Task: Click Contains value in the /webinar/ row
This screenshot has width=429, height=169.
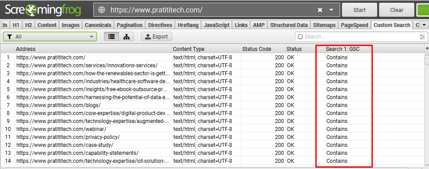Action: click(337, 129)
